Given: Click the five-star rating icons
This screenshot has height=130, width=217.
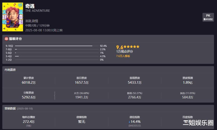Looking at the screenshot, I should [x=131, y=47].
